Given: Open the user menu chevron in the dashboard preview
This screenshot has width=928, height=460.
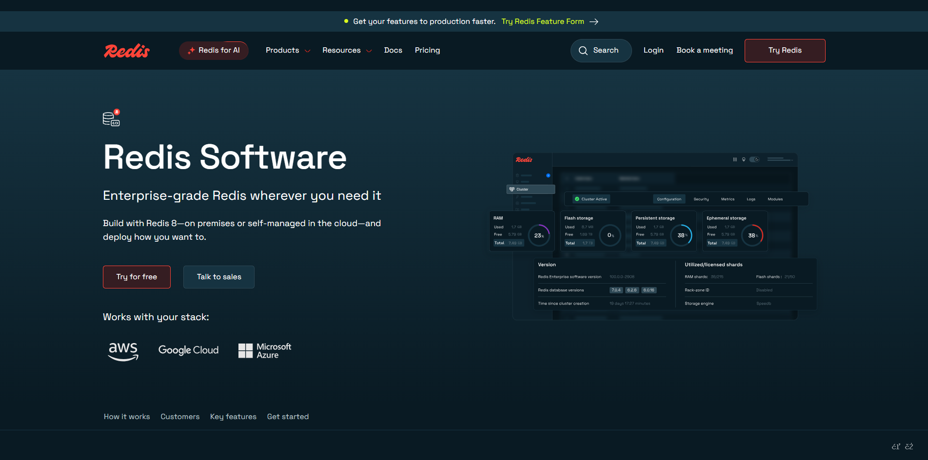Looking at the screenshot, I should tap(792, 160).
